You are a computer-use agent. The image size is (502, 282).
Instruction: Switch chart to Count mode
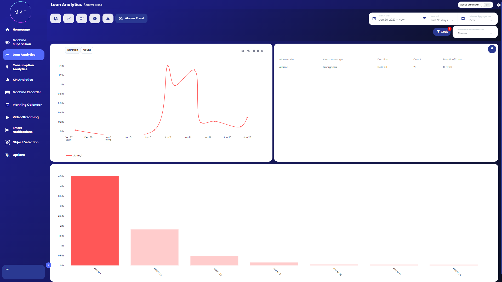click(x=87, y=50)
